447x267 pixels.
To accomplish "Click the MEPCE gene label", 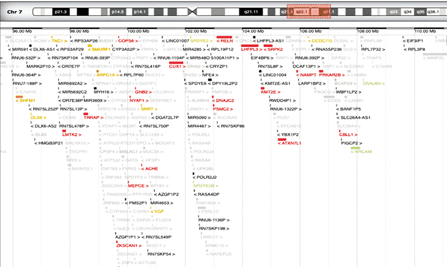I will [137, 185].
